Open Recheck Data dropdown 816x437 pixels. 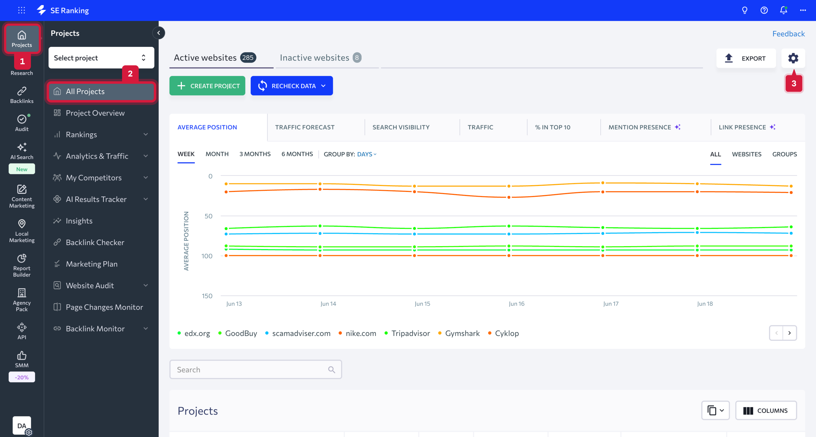[292, 85]
